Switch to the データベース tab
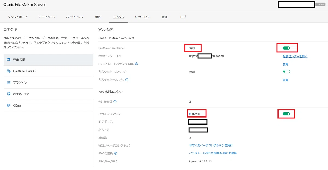 point(47,17)
